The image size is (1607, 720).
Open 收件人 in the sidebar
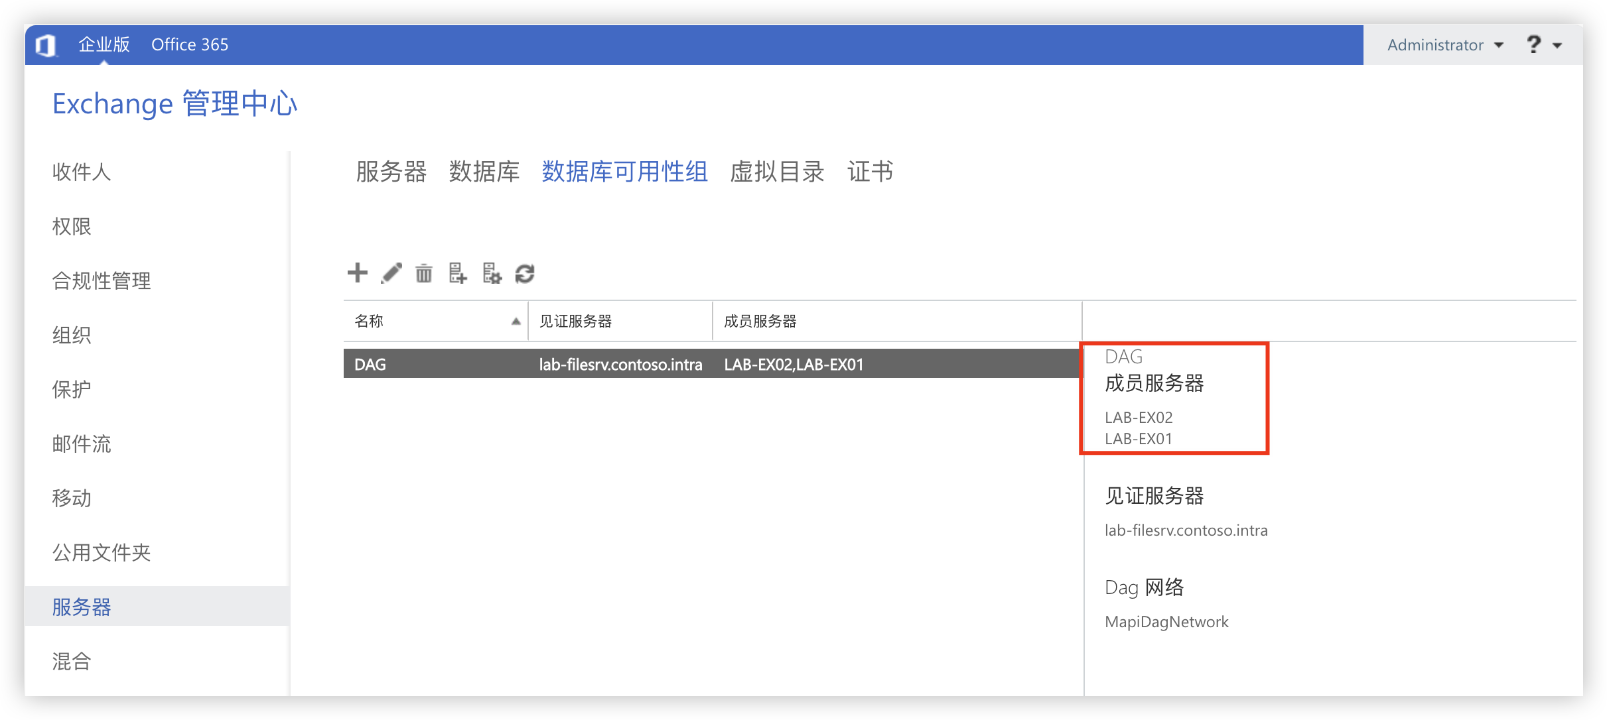pos(82,172)
